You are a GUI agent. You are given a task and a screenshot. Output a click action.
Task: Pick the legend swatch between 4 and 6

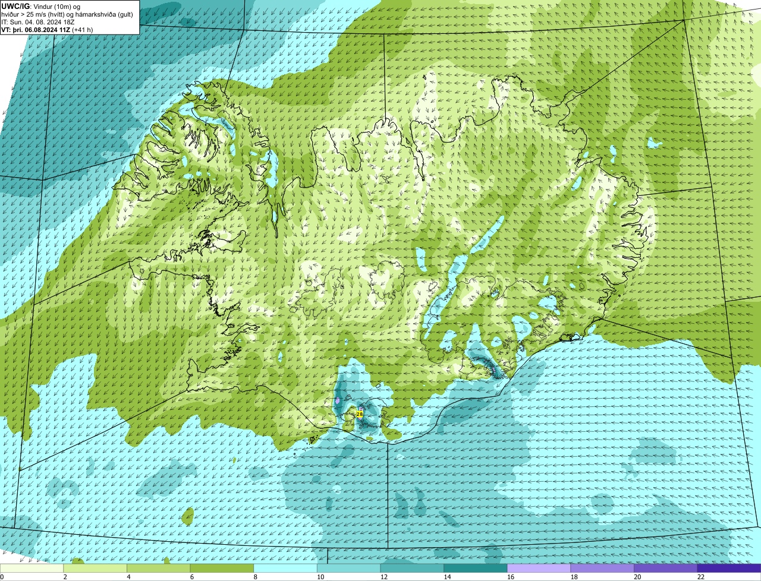coord(158,569)
